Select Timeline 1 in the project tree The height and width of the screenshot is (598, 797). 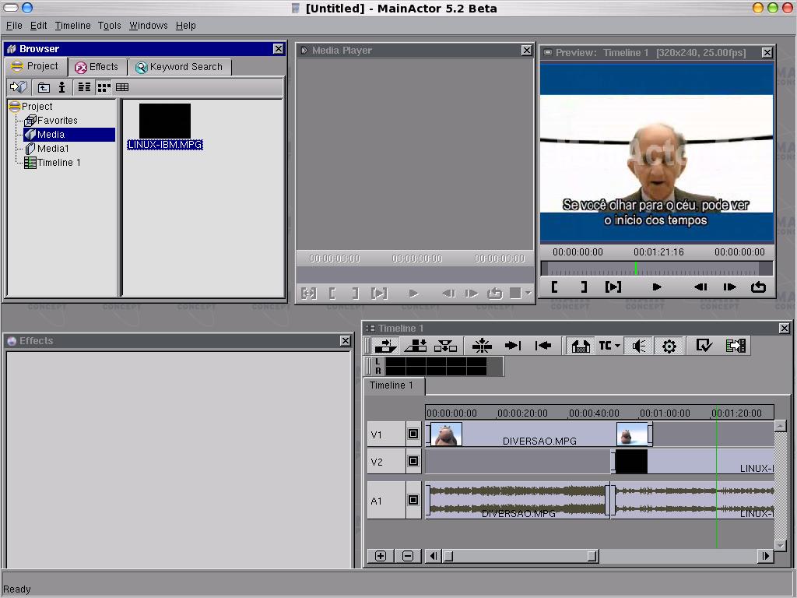[x=58, y=163]
